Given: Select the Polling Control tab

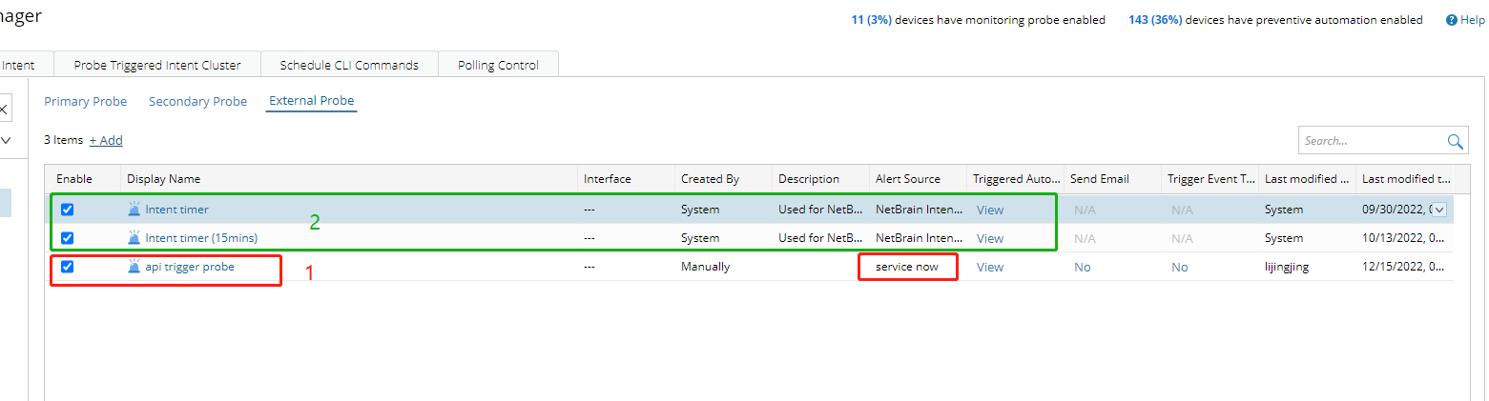Looking at the screenshot, I should [498, 66].
